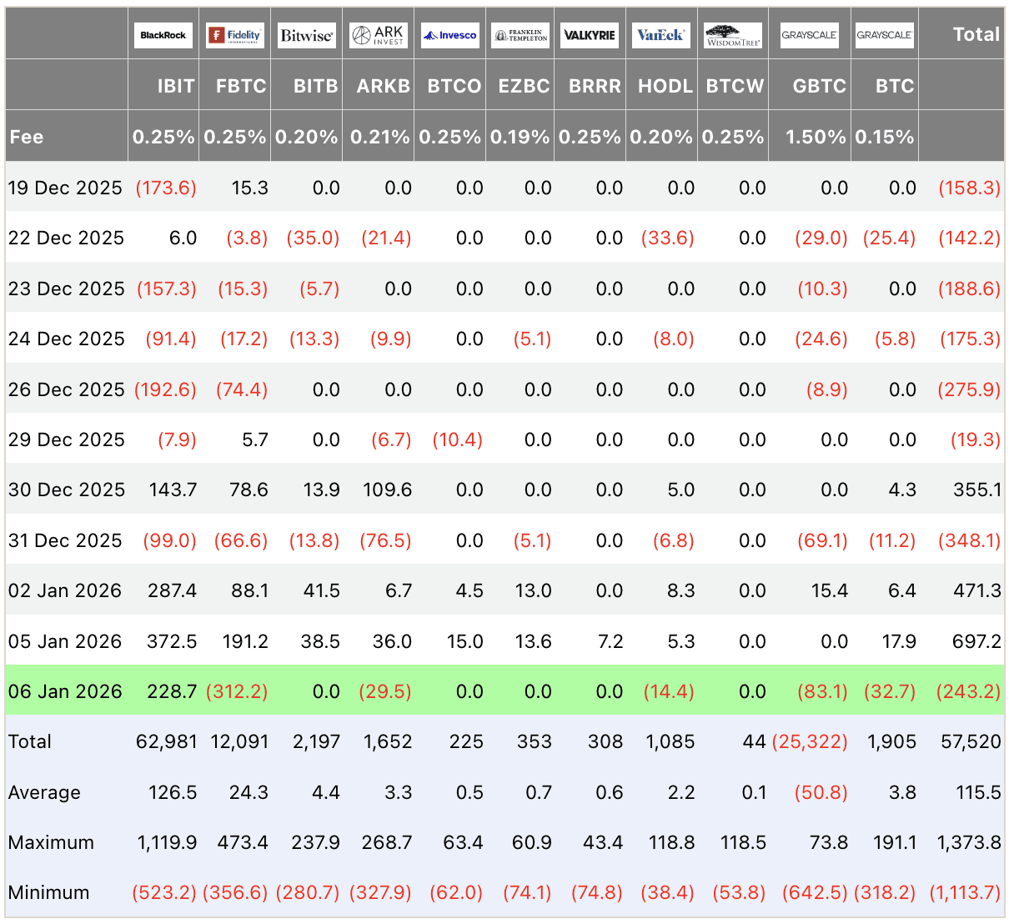Select the 02 Jan 2026 date label
The width and height of the screenshot is (1014, 924).
click(65, 590)
